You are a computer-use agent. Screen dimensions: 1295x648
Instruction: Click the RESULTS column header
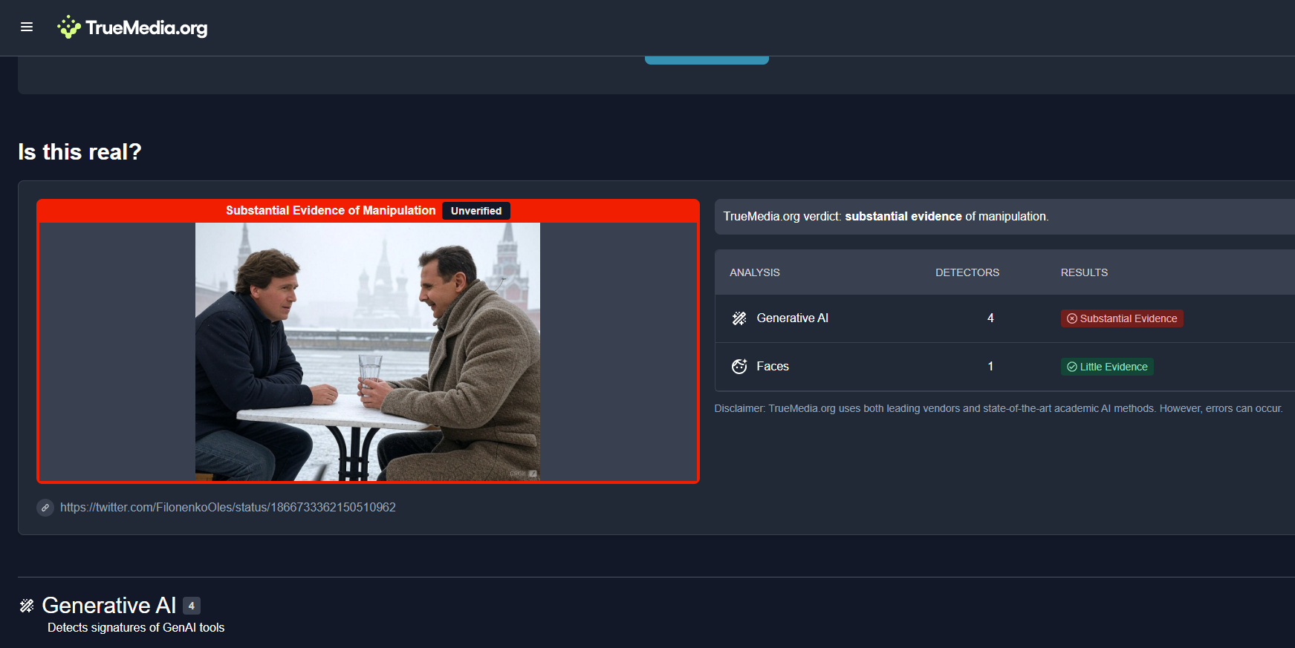(1083, 272)
